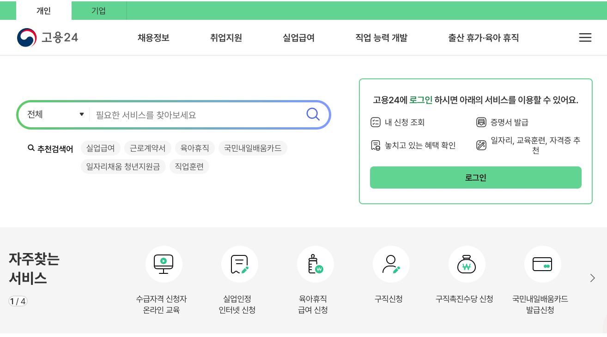Open 수급자격 신청자 온라인 교육 icon
Viewport: 607px width, 337px height.
click(x=164, y=264)
